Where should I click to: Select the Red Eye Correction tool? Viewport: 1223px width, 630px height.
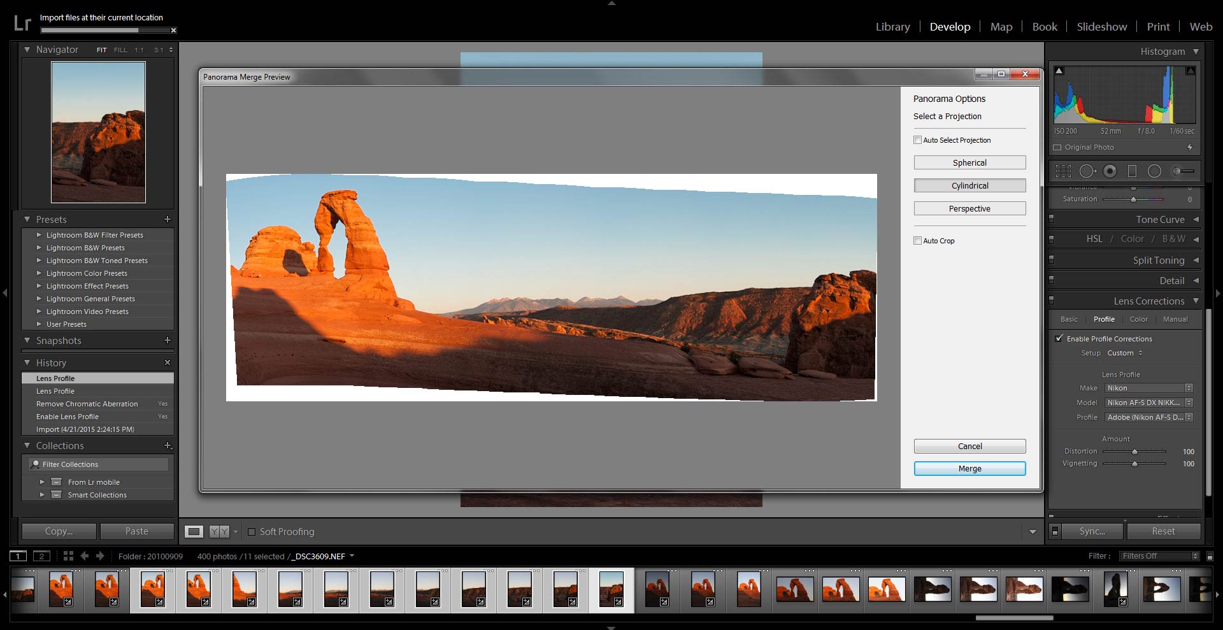click(1110, 171)
